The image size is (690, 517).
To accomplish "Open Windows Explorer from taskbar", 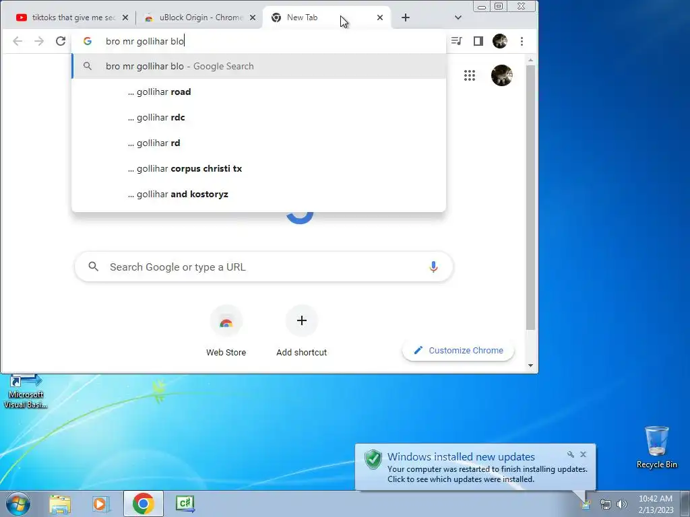I will coord(60,504).
